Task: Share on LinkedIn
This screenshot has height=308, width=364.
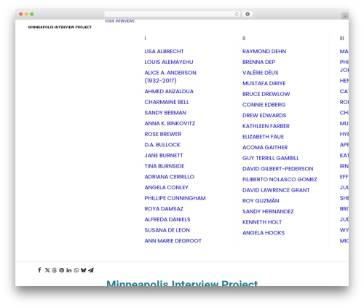Action: pyautogui.click(x=69, y=270)
